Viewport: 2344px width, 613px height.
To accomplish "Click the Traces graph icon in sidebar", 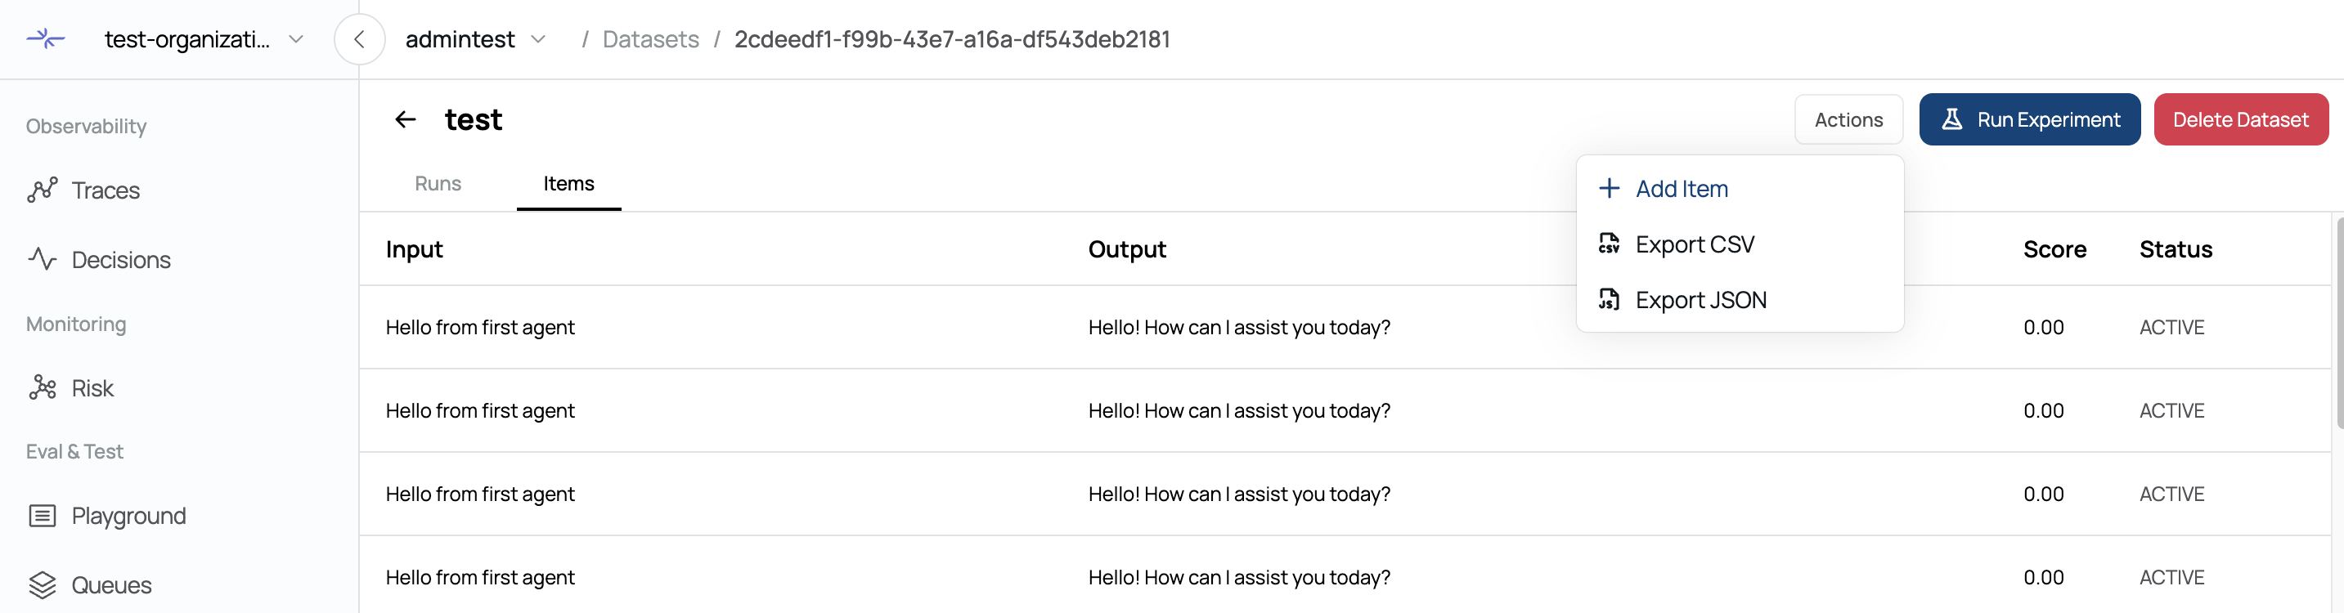I will tap(42, 190).
